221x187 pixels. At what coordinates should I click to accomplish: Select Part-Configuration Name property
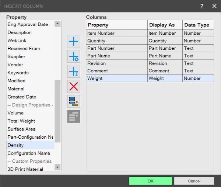click(30, 137)
